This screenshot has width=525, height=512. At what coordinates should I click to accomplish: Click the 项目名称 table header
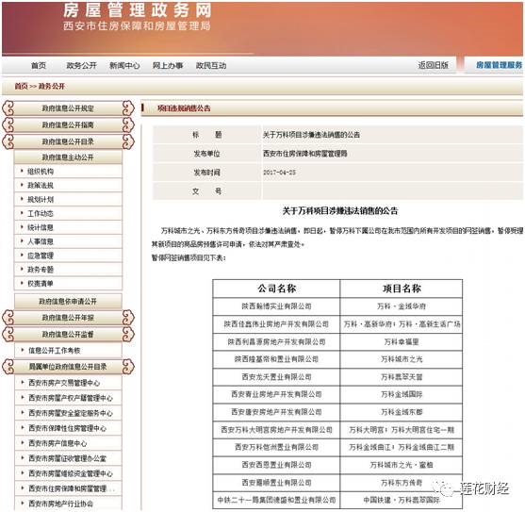(x=402, y=289)
